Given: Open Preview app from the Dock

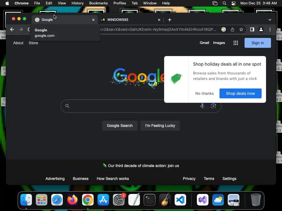Looking at the screenshot, I should pyautogui.click(x=234, y=200).
